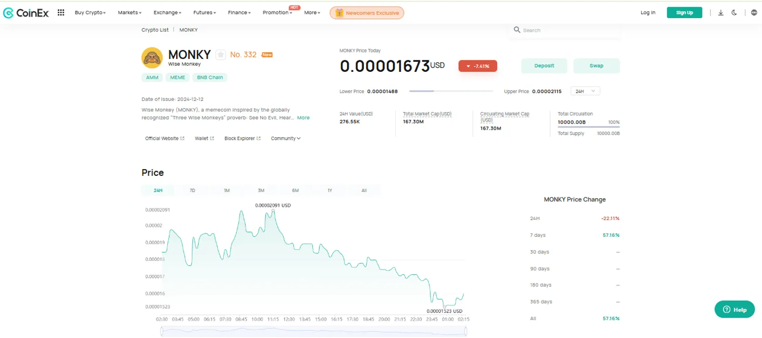Image resolution: width=762 pixels, height=338 pixels.
Task: Select the 1Y chart tab
Action: pyautogui.click(x=330, y=190)
